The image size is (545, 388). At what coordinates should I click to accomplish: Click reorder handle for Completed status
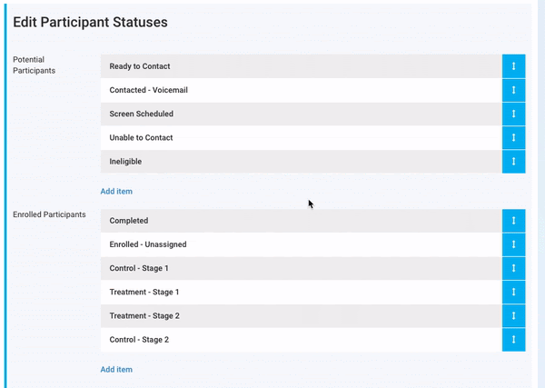tap(513, 221)
